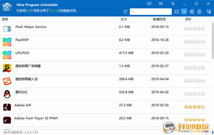Screen dimensions: 214x135
Task: Click the camera-shaped snapshot icon
Action: [199, 12]
